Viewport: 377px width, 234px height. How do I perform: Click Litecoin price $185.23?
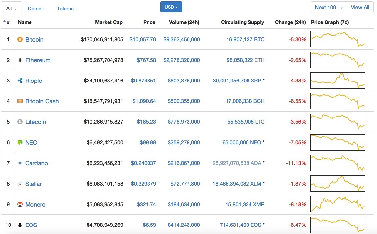(147, 122)
